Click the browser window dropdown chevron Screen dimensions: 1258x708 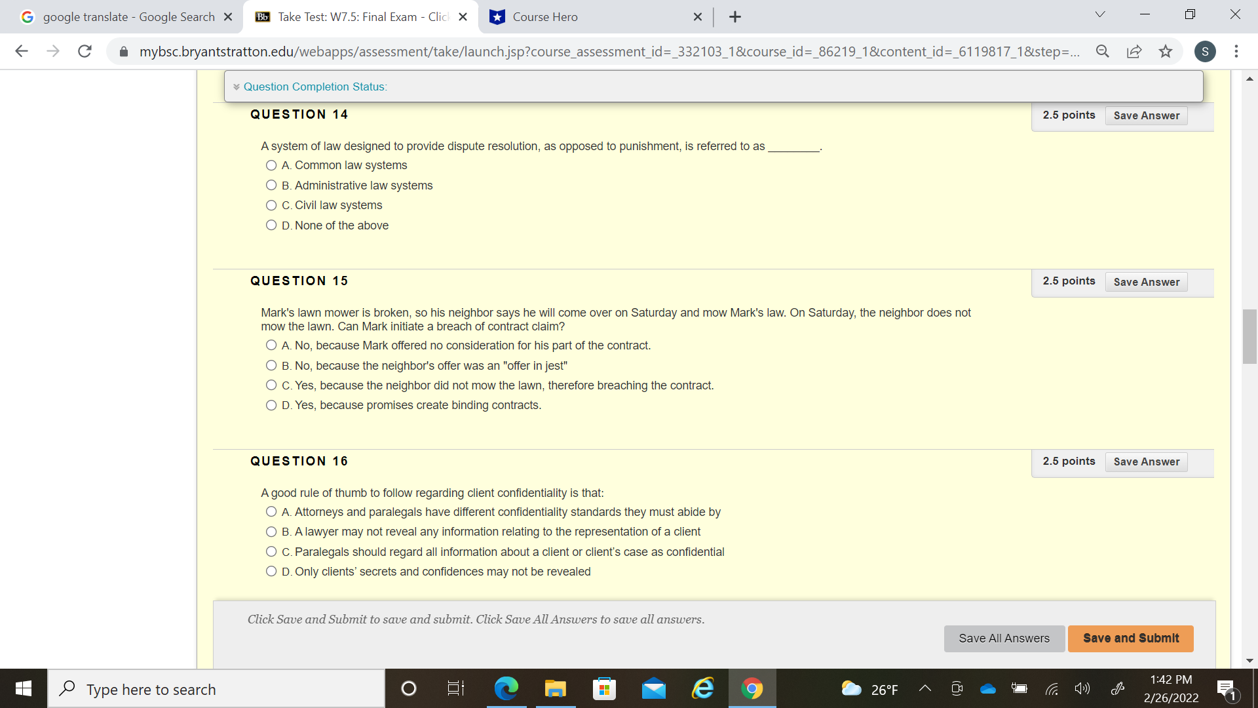1099,14
